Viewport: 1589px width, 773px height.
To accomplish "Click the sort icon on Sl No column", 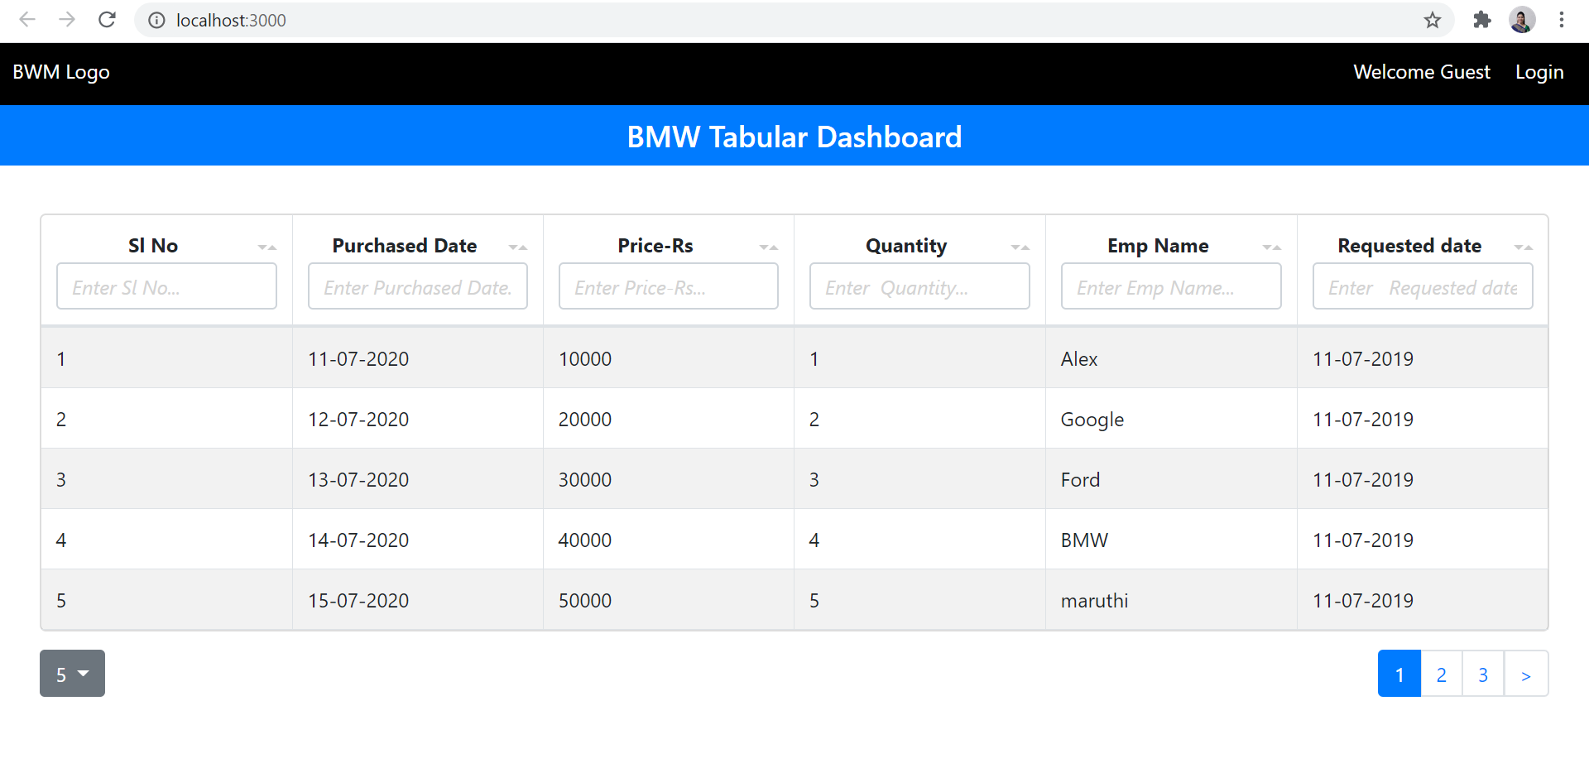I will tap(267, 246).
